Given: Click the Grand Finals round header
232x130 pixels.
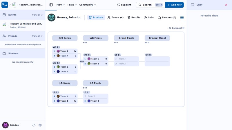Looking at the screenshot, I should (x=126, y=38).
